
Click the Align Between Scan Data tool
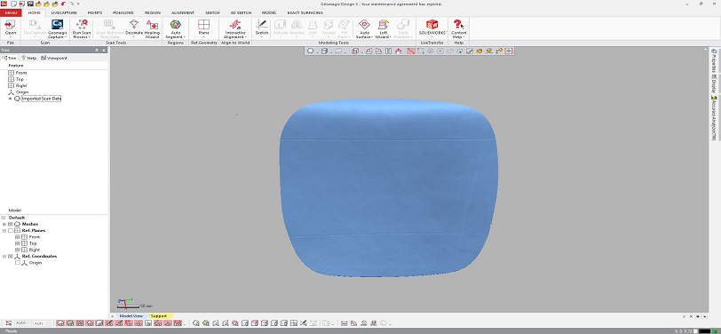pos(109,28)
